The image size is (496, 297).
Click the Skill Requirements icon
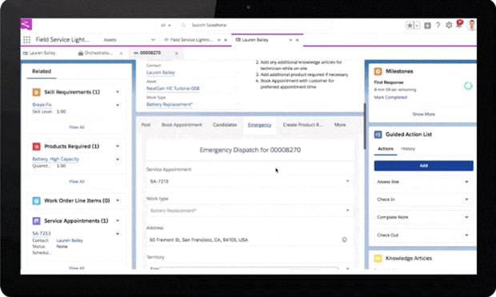[36, 92]
